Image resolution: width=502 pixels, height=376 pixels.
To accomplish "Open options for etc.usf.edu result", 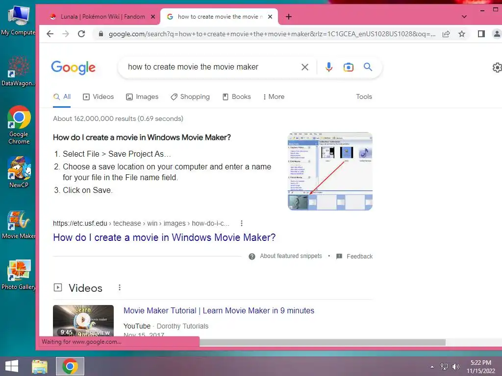I will pyautogui.click(x=242, y=223).
